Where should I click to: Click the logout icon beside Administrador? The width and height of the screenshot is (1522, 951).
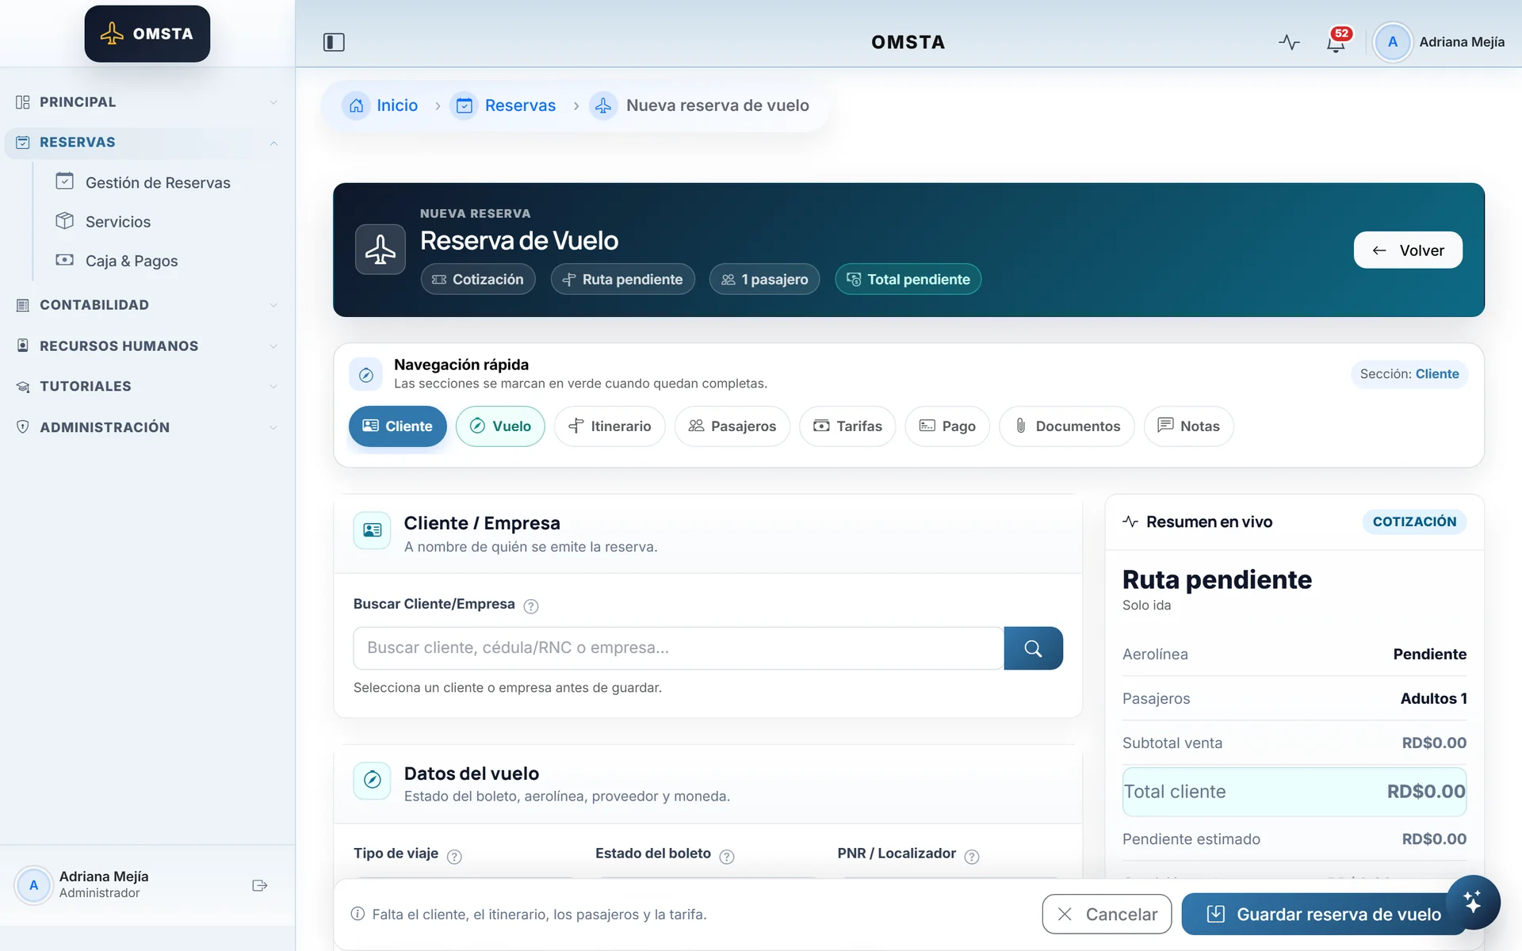259,885
